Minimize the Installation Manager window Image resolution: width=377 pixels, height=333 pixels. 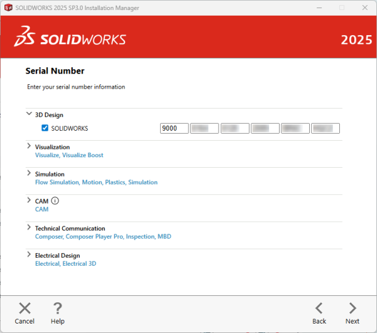[319, 8]
